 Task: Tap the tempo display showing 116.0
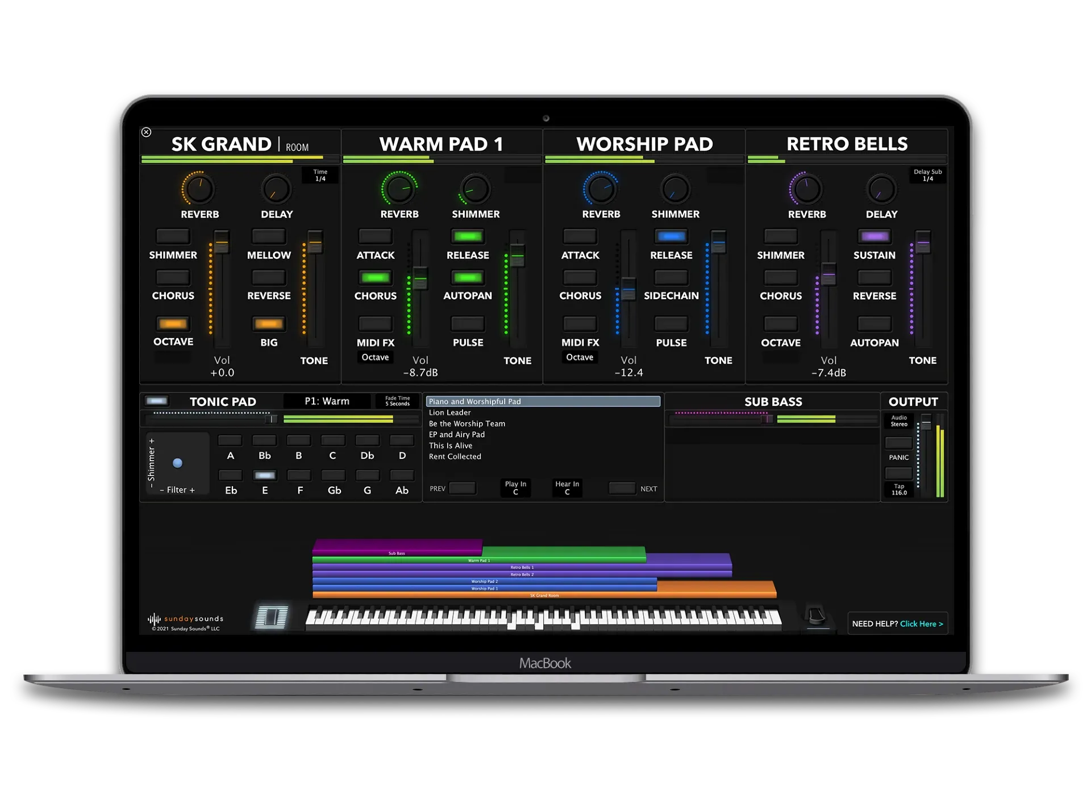click(x=898, y=489)
